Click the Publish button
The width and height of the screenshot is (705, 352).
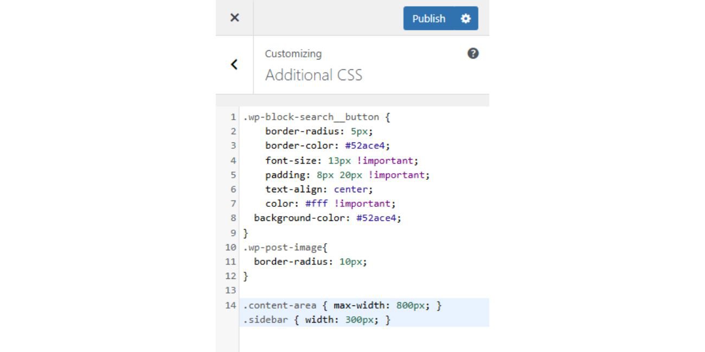point(428,18)
